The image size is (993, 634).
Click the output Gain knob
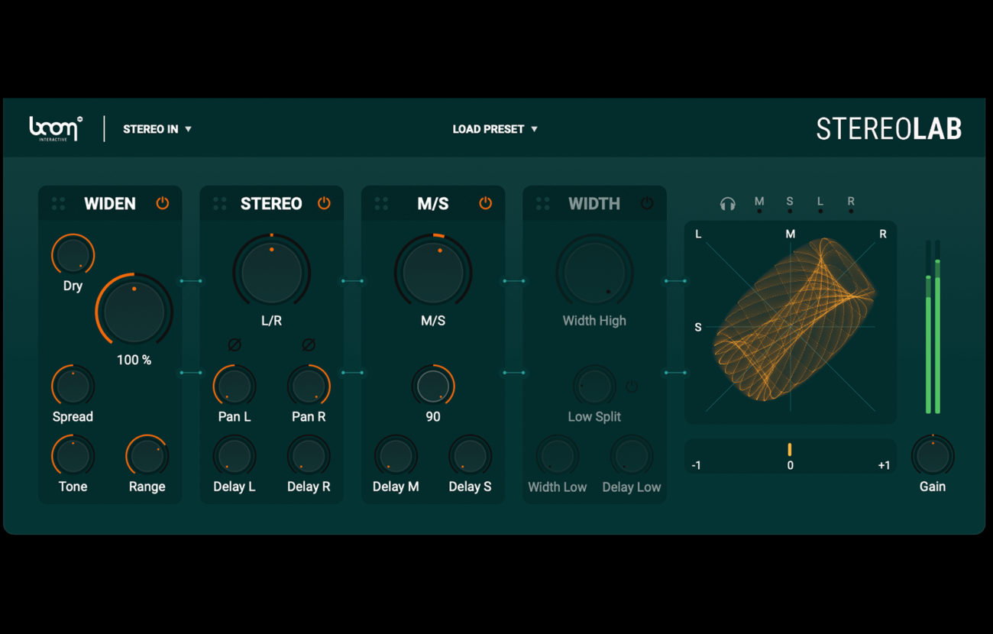pos(933,456)
